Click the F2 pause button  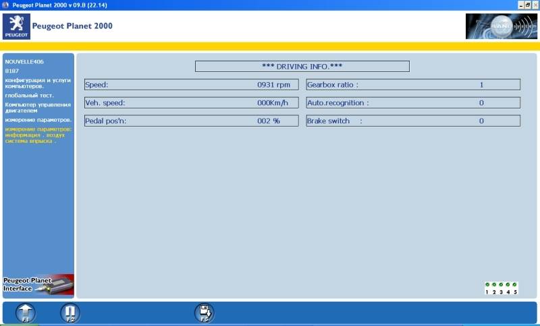(70, 312)
